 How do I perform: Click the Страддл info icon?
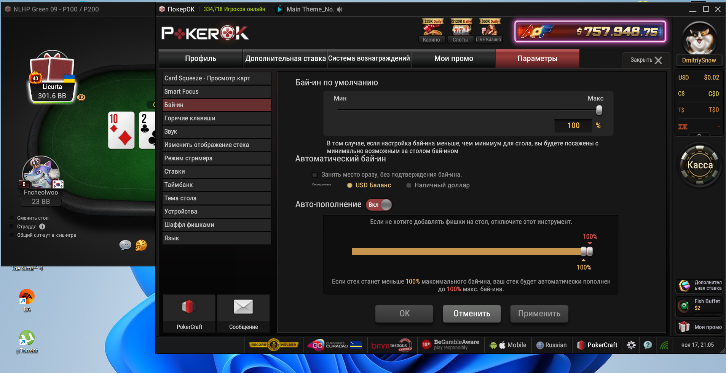(x=42, y=226)
